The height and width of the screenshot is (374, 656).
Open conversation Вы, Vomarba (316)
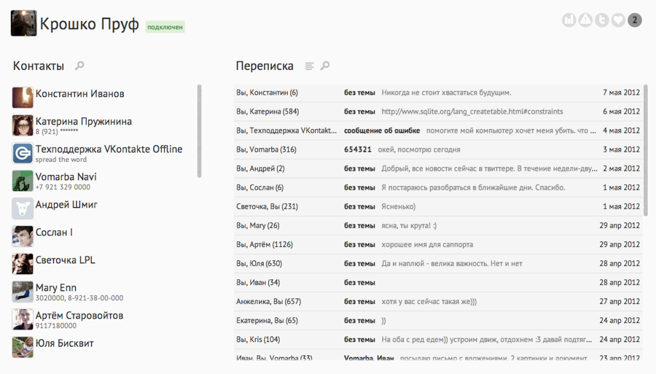(438, 149)
